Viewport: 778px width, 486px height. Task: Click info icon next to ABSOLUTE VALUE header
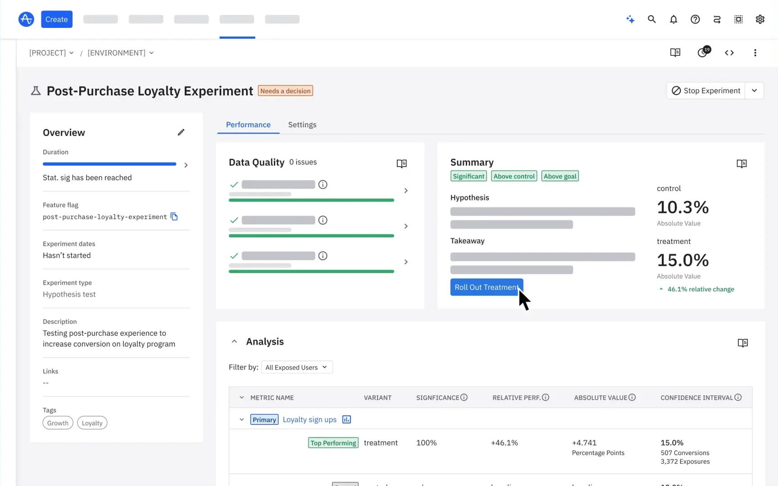[632, 397]
